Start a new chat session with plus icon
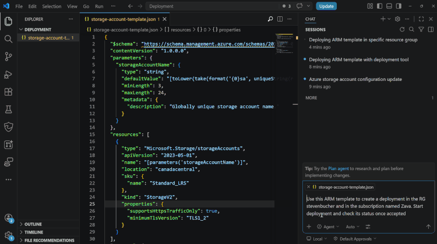437x244 pixels. click(x=383, y=19)
